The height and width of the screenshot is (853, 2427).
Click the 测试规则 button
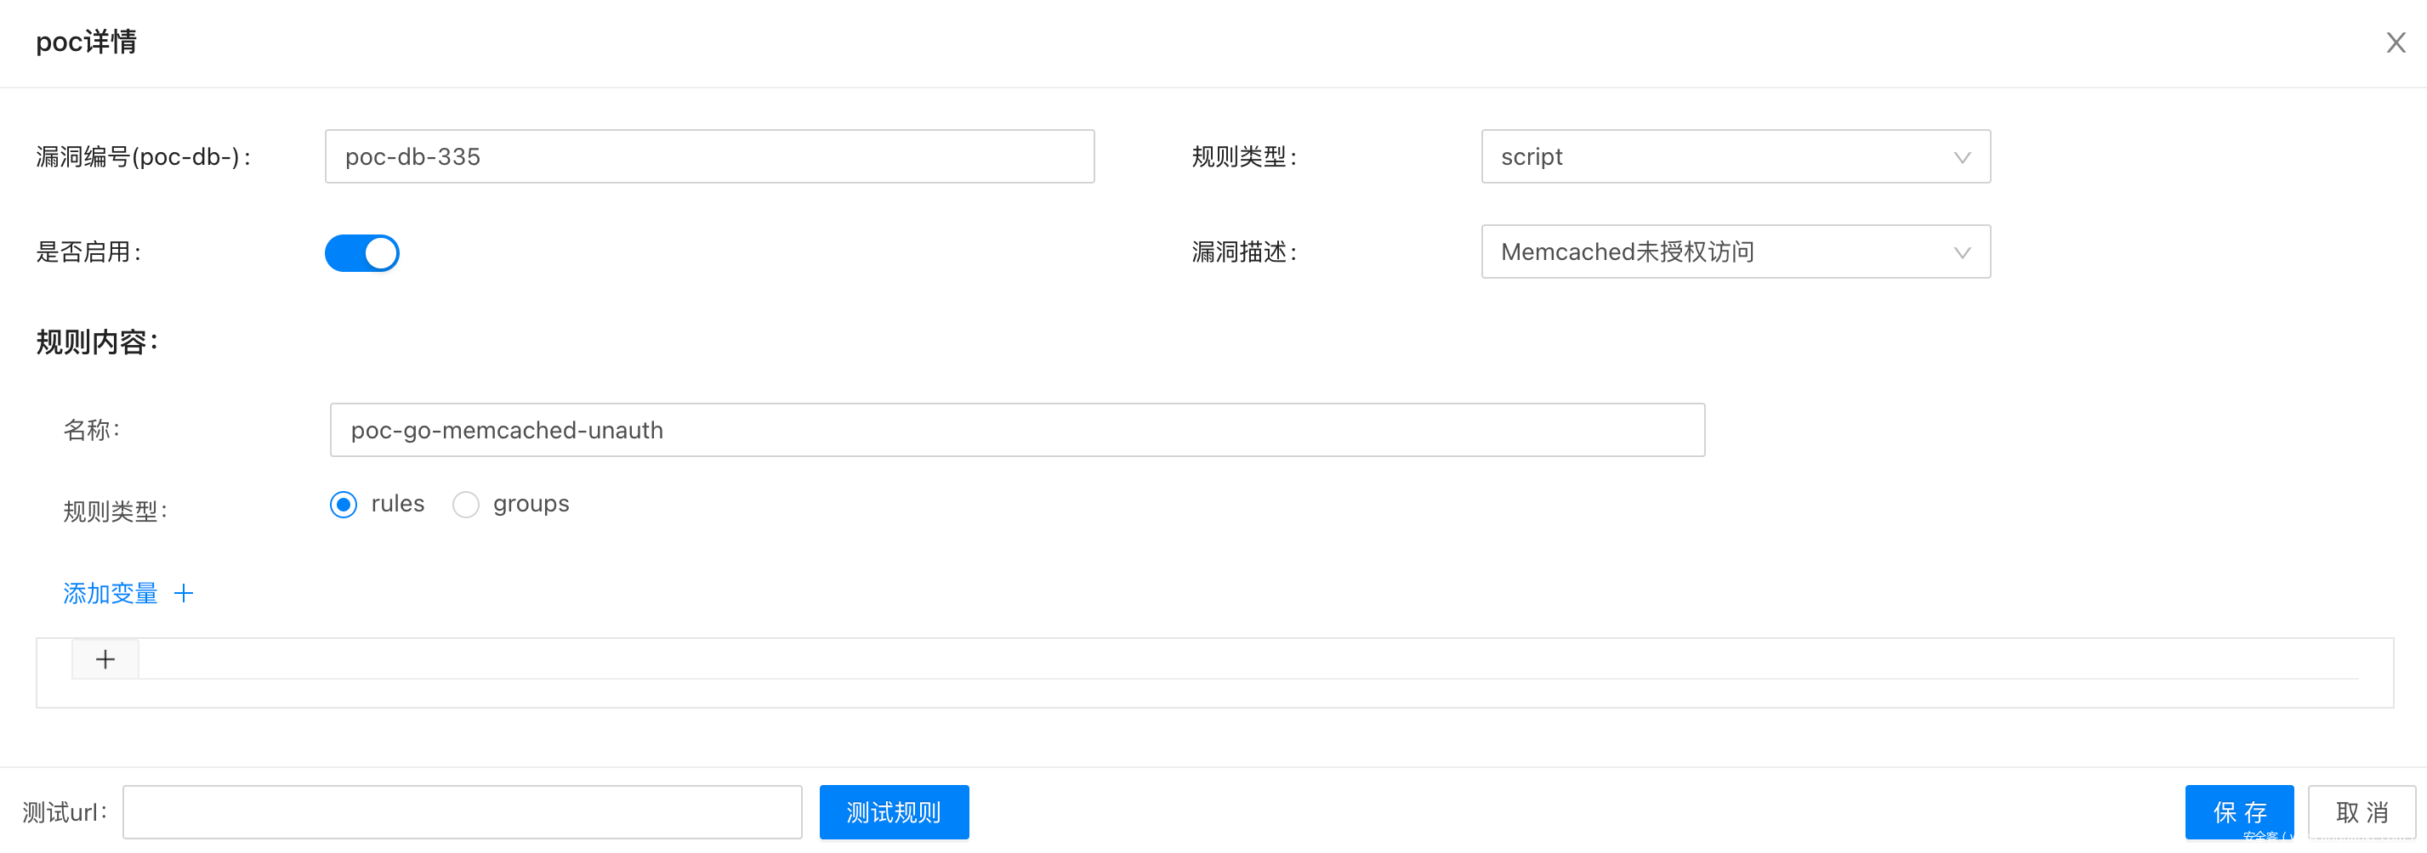click(893, 811)
